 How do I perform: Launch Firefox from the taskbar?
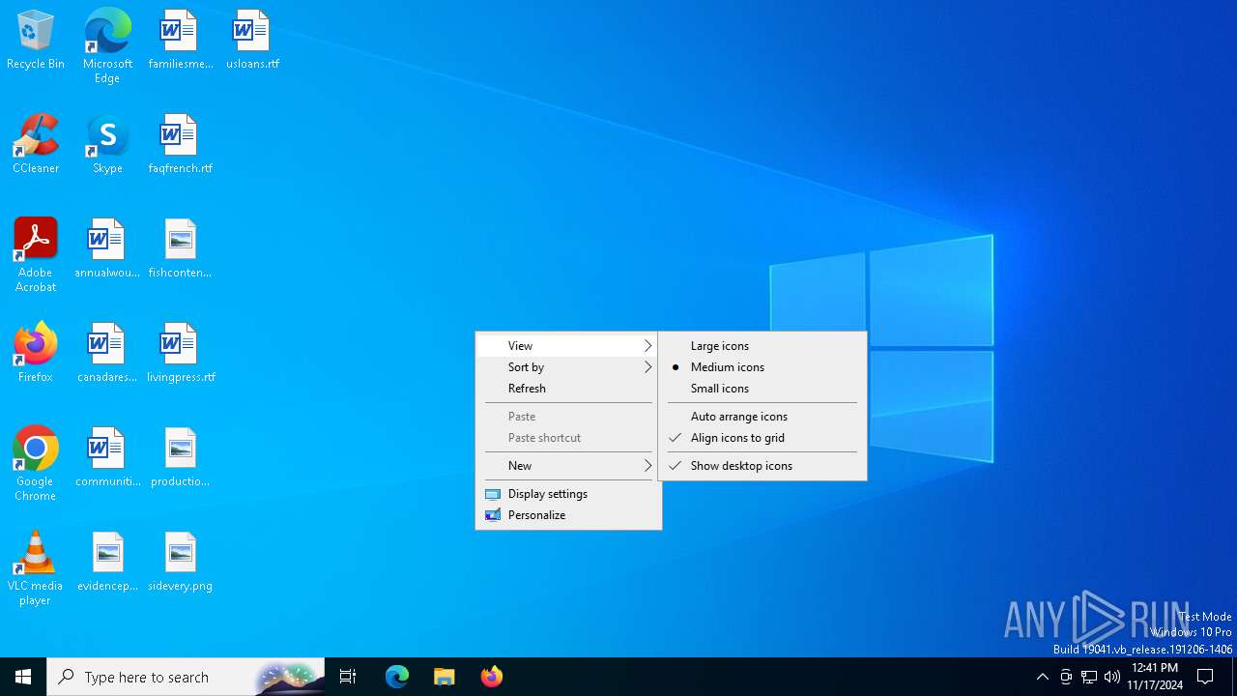click(x=491, y=677)
